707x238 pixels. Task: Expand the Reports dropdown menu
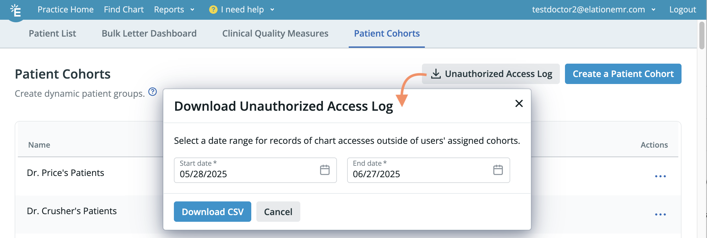174,10
